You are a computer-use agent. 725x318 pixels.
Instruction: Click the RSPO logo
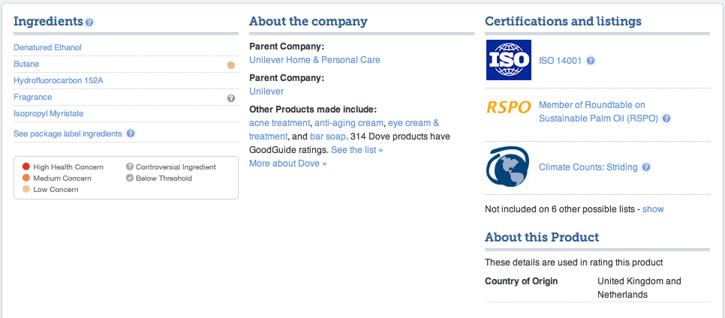508,106
